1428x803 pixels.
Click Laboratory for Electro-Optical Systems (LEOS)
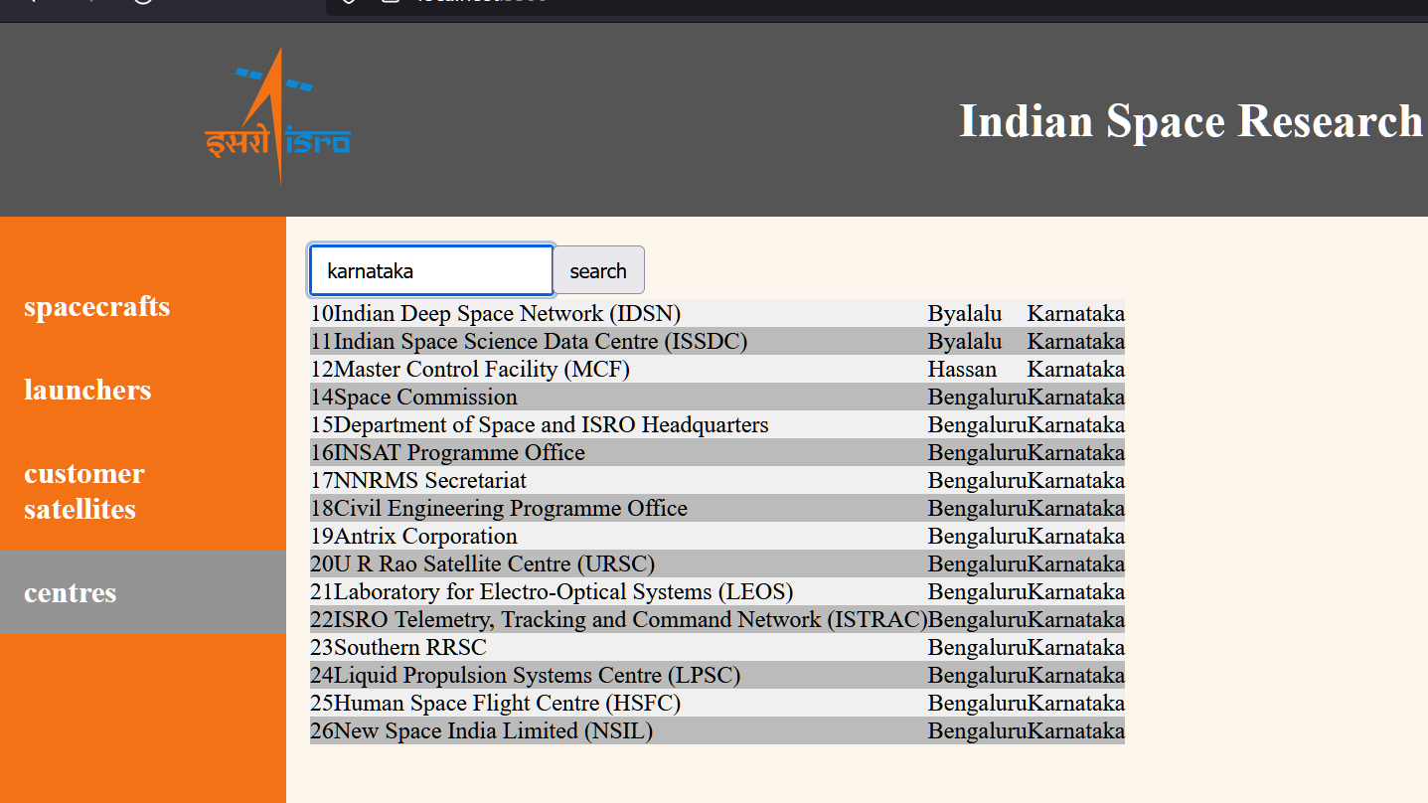[x=563, y=591]
